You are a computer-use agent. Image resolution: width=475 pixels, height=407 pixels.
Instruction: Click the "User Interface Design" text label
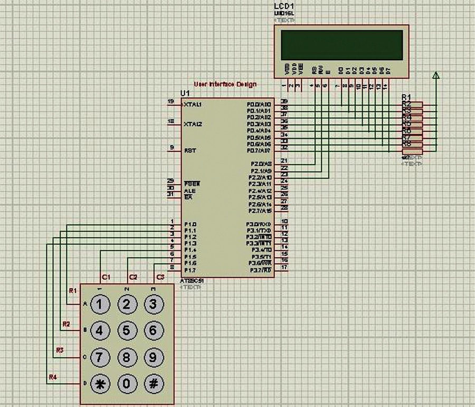pos(225,84)
